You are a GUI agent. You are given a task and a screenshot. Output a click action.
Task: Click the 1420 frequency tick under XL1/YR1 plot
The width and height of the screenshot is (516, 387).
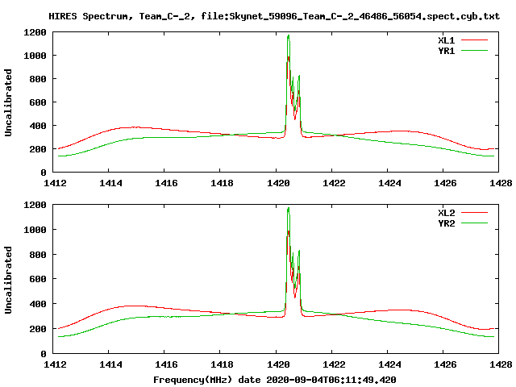pyautogui.click(x=278, y=183)
